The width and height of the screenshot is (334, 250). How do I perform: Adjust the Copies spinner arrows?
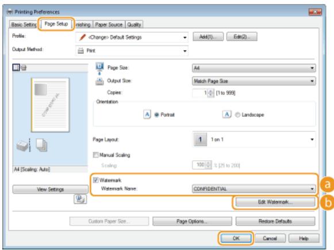tap(210, 93)
